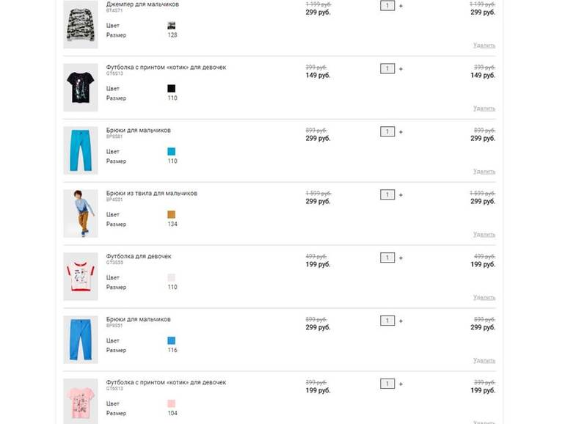This screenshot has width=565, height=424.
Task: Click the brown color swatch
Action: [x=172, y=215]
